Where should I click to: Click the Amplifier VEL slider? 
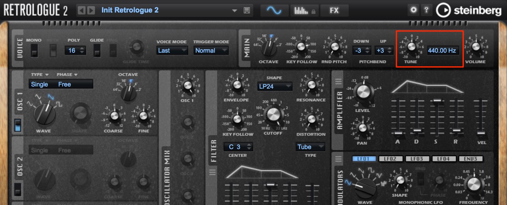click(481, 133)
